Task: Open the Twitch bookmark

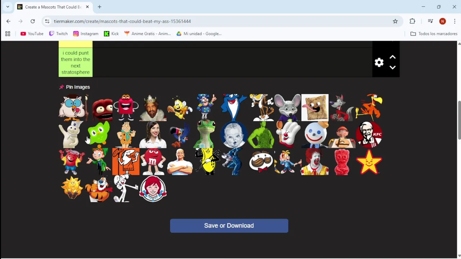Action: coord(58,33)
